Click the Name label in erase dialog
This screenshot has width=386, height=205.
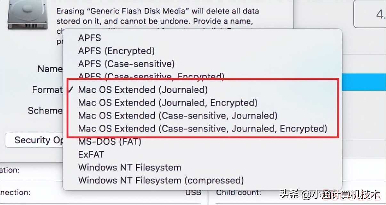[x=50, y=69]
